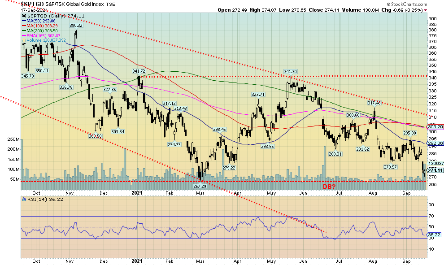Viewport: 444px width, 265px height.
Task: Click the red down-arrow next to Chg value
Action: (x=425, y=10)
